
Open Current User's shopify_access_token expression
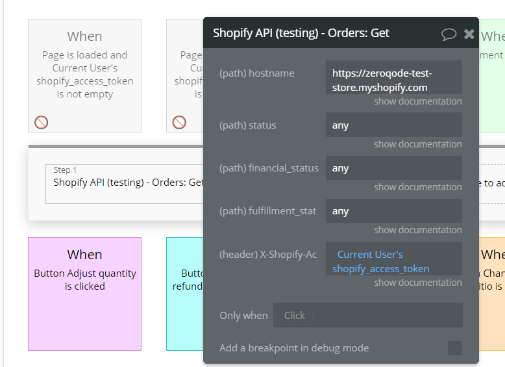coord(394,259)
